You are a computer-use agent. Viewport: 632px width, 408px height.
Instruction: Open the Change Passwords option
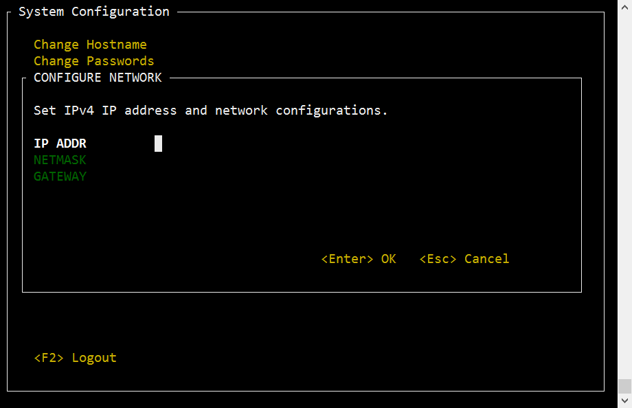94,61
